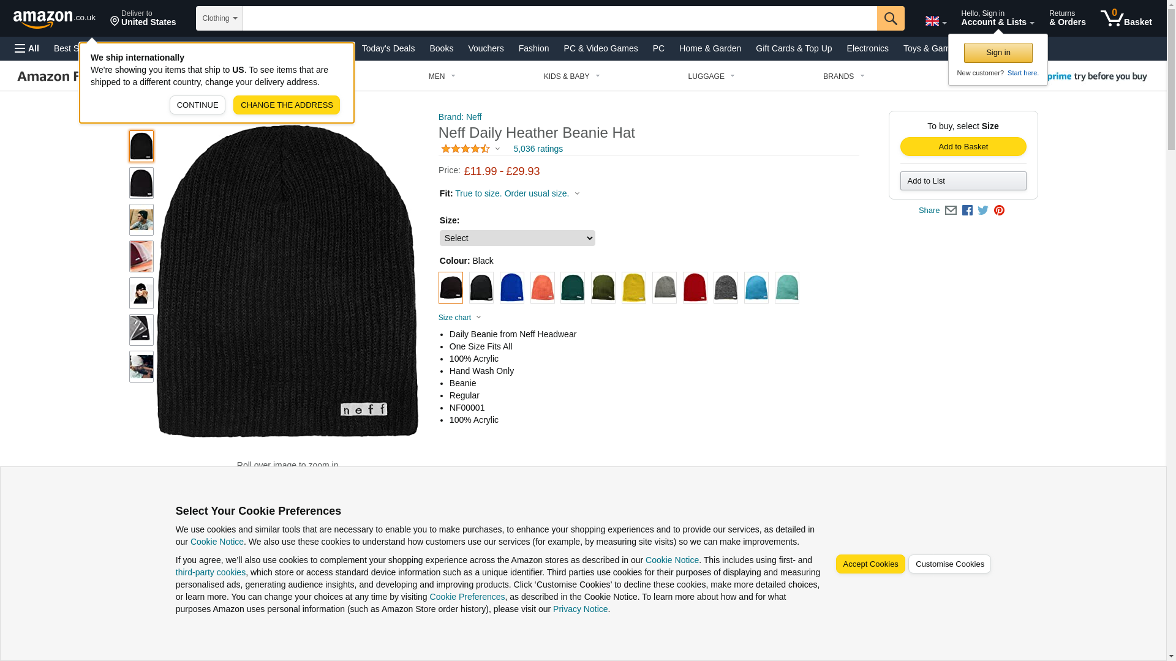
Task: Share product on Twitter icon
Action: (982, 211)
